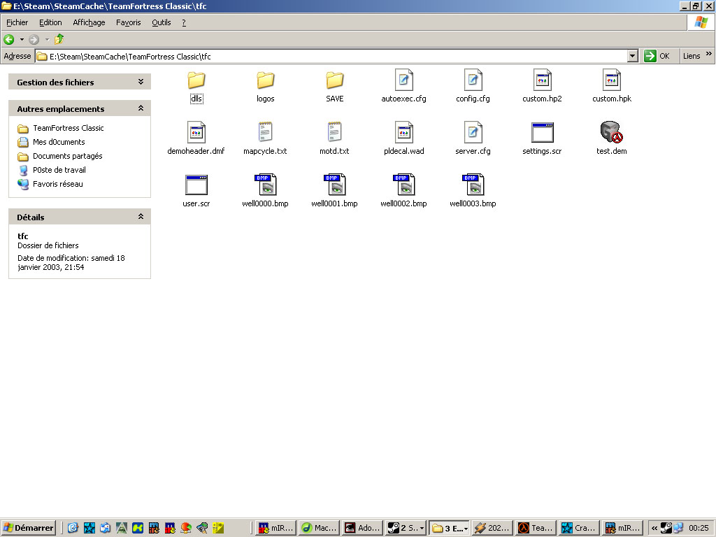Go up one folder level
The width and height of the screenshot is (716, 537).
click(x=59, y=39)
